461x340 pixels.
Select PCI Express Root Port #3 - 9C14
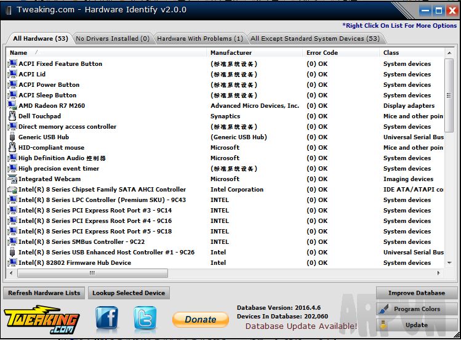pyautogui.click(x=225, y=210)
